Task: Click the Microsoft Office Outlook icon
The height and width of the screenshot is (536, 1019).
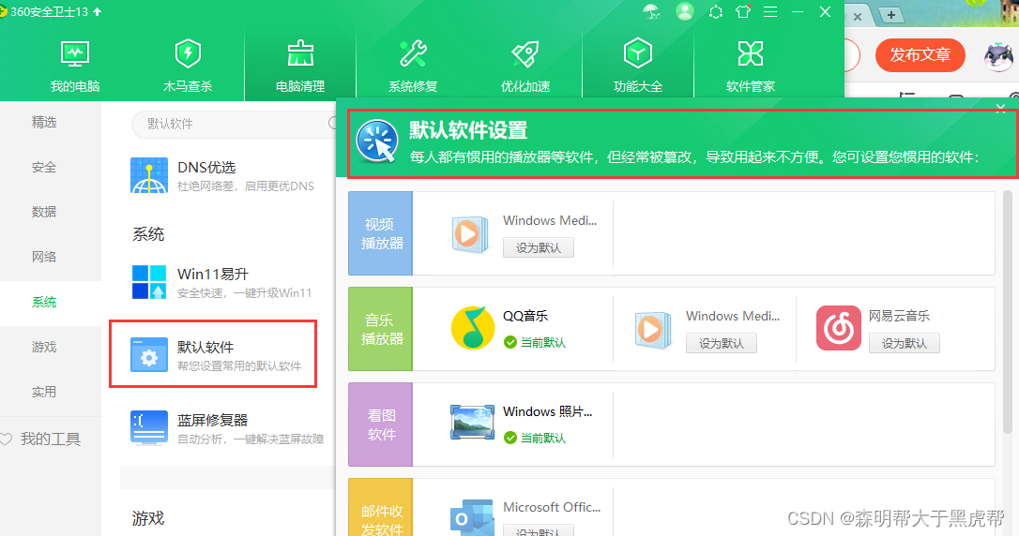Action: (x=472, y=517)
